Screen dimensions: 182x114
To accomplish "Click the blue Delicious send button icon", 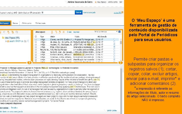I will pos(120,32).
